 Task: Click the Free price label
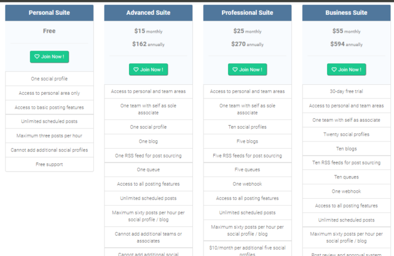pyautogui.click(x=49, y=31)
